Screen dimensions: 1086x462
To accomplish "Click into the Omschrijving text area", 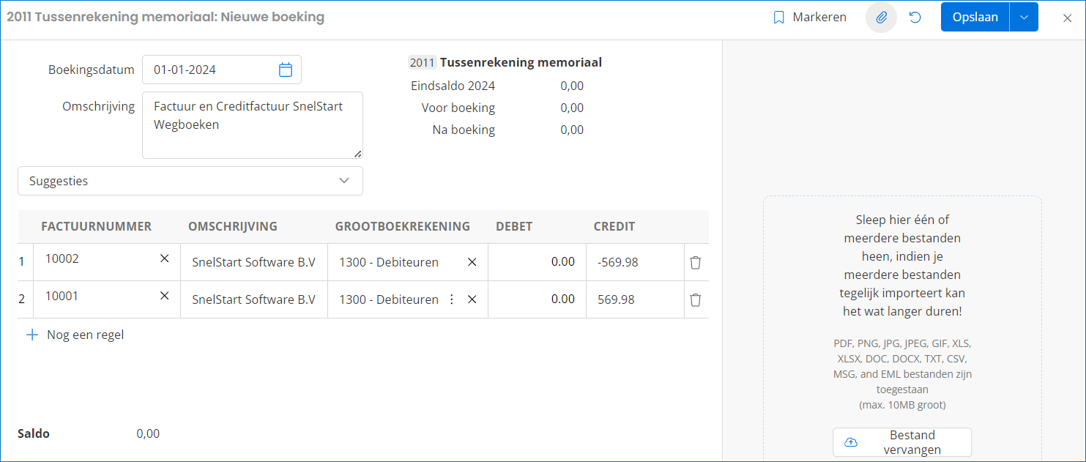I will tap(252, 125).
